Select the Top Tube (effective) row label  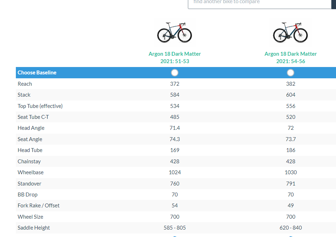(40, 106)
